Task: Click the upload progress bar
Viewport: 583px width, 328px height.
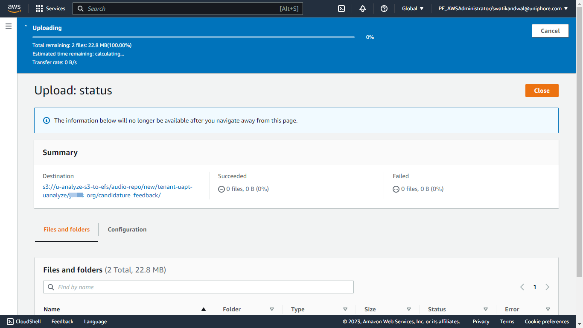Action: coord(193,37)
